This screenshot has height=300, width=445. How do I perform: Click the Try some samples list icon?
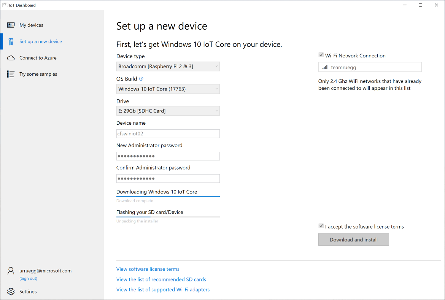11,74
